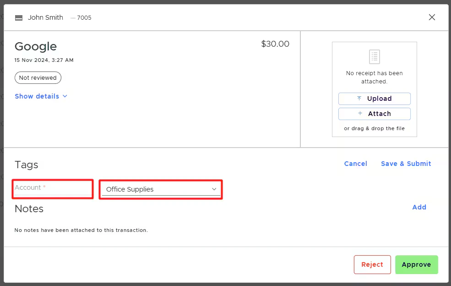Click the John Smith cardholder name
Viewport: 451px width, 286px height.
point(45,17)
